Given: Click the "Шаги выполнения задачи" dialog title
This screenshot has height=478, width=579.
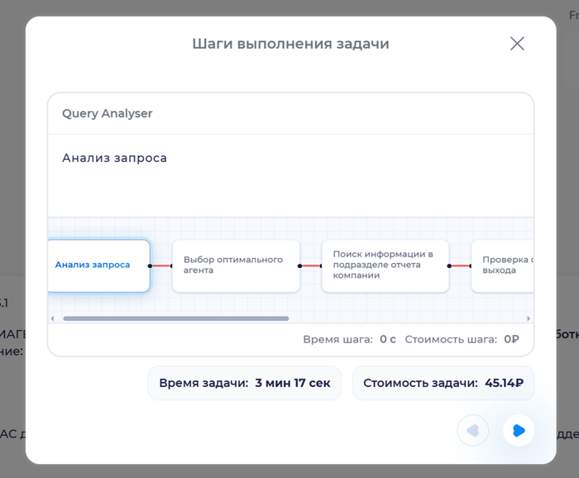Looking at the screenshot, I should point(290,44).
